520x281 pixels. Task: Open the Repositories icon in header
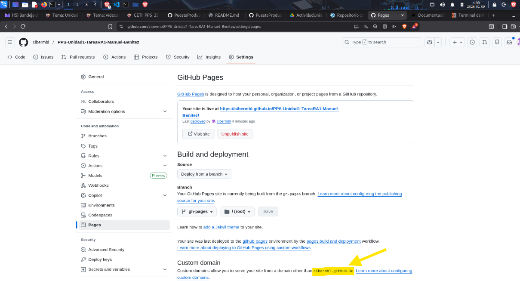coord(497,42)
